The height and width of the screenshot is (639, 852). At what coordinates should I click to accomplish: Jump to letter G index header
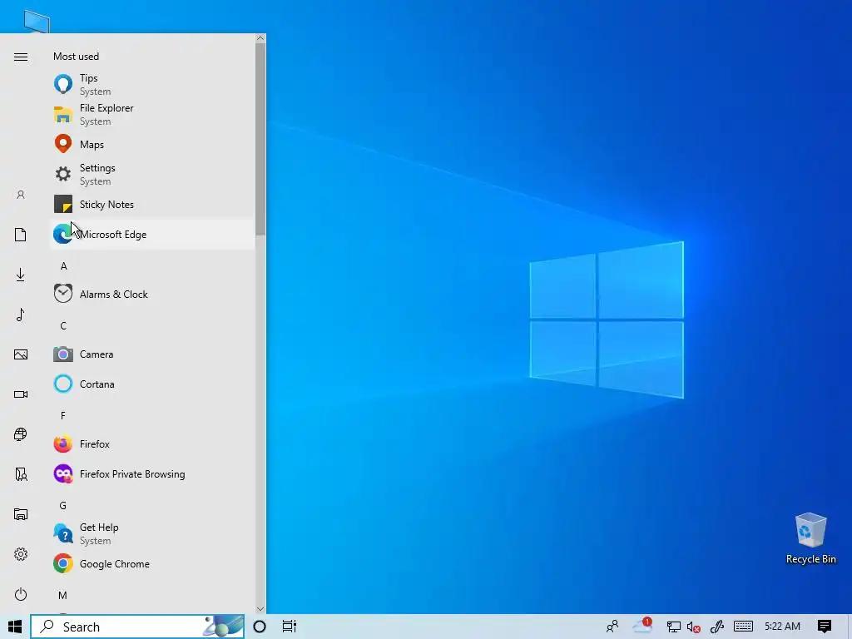click(x=63, y=505)
